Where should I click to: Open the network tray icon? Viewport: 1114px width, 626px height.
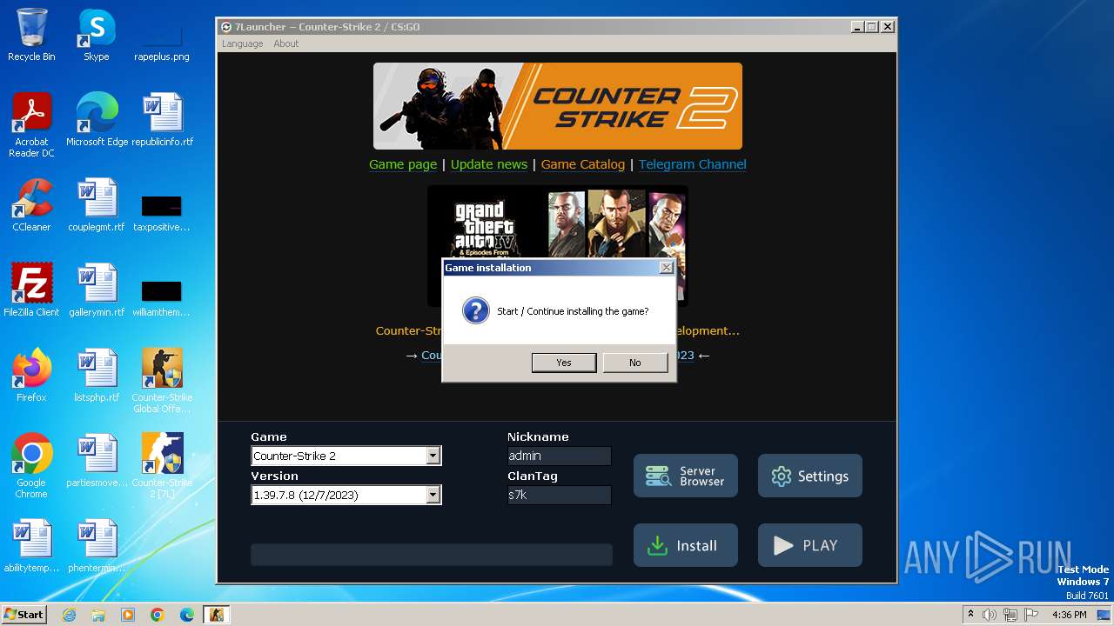[1010, 615]
